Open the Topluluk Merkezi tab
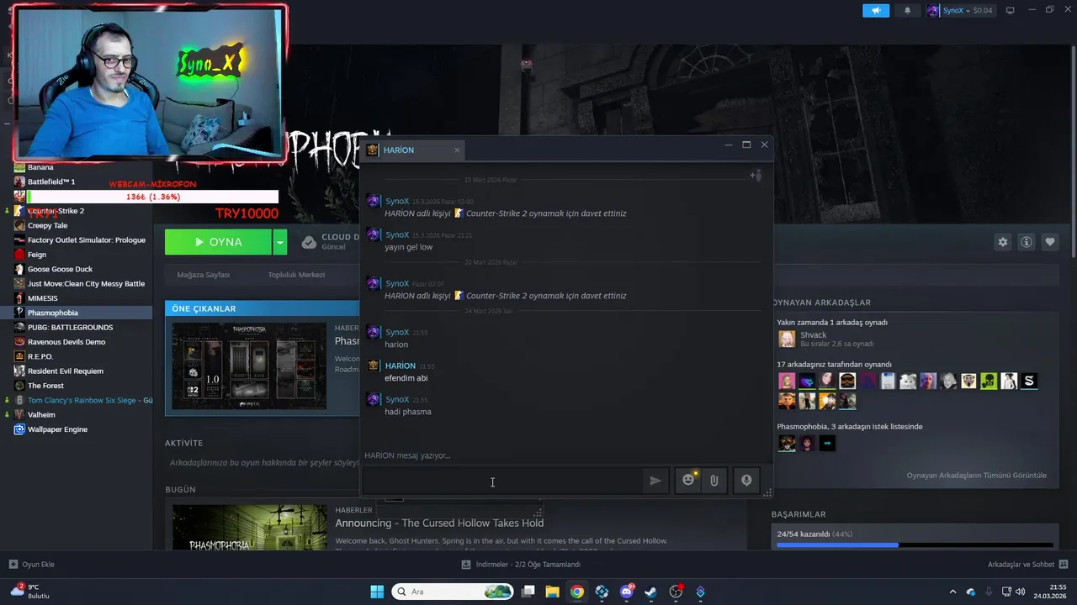The width and height of the screenshot is (1077, 605). point(296,275)
